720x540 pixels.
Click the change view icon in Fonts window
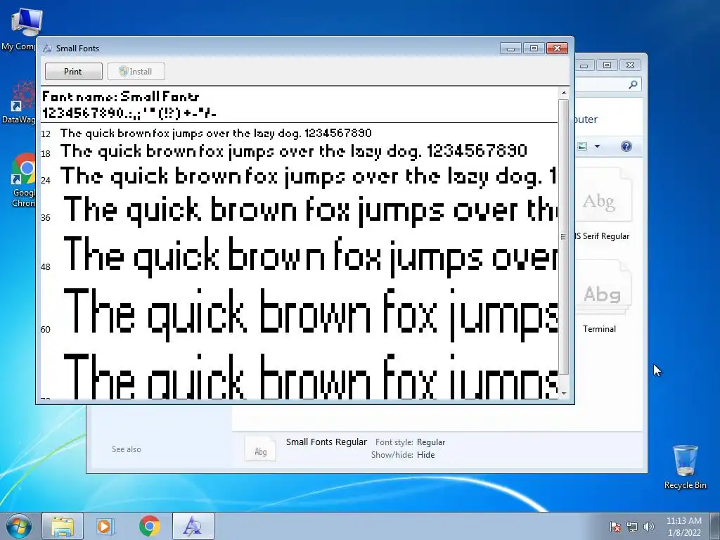(x=582, y=146)
